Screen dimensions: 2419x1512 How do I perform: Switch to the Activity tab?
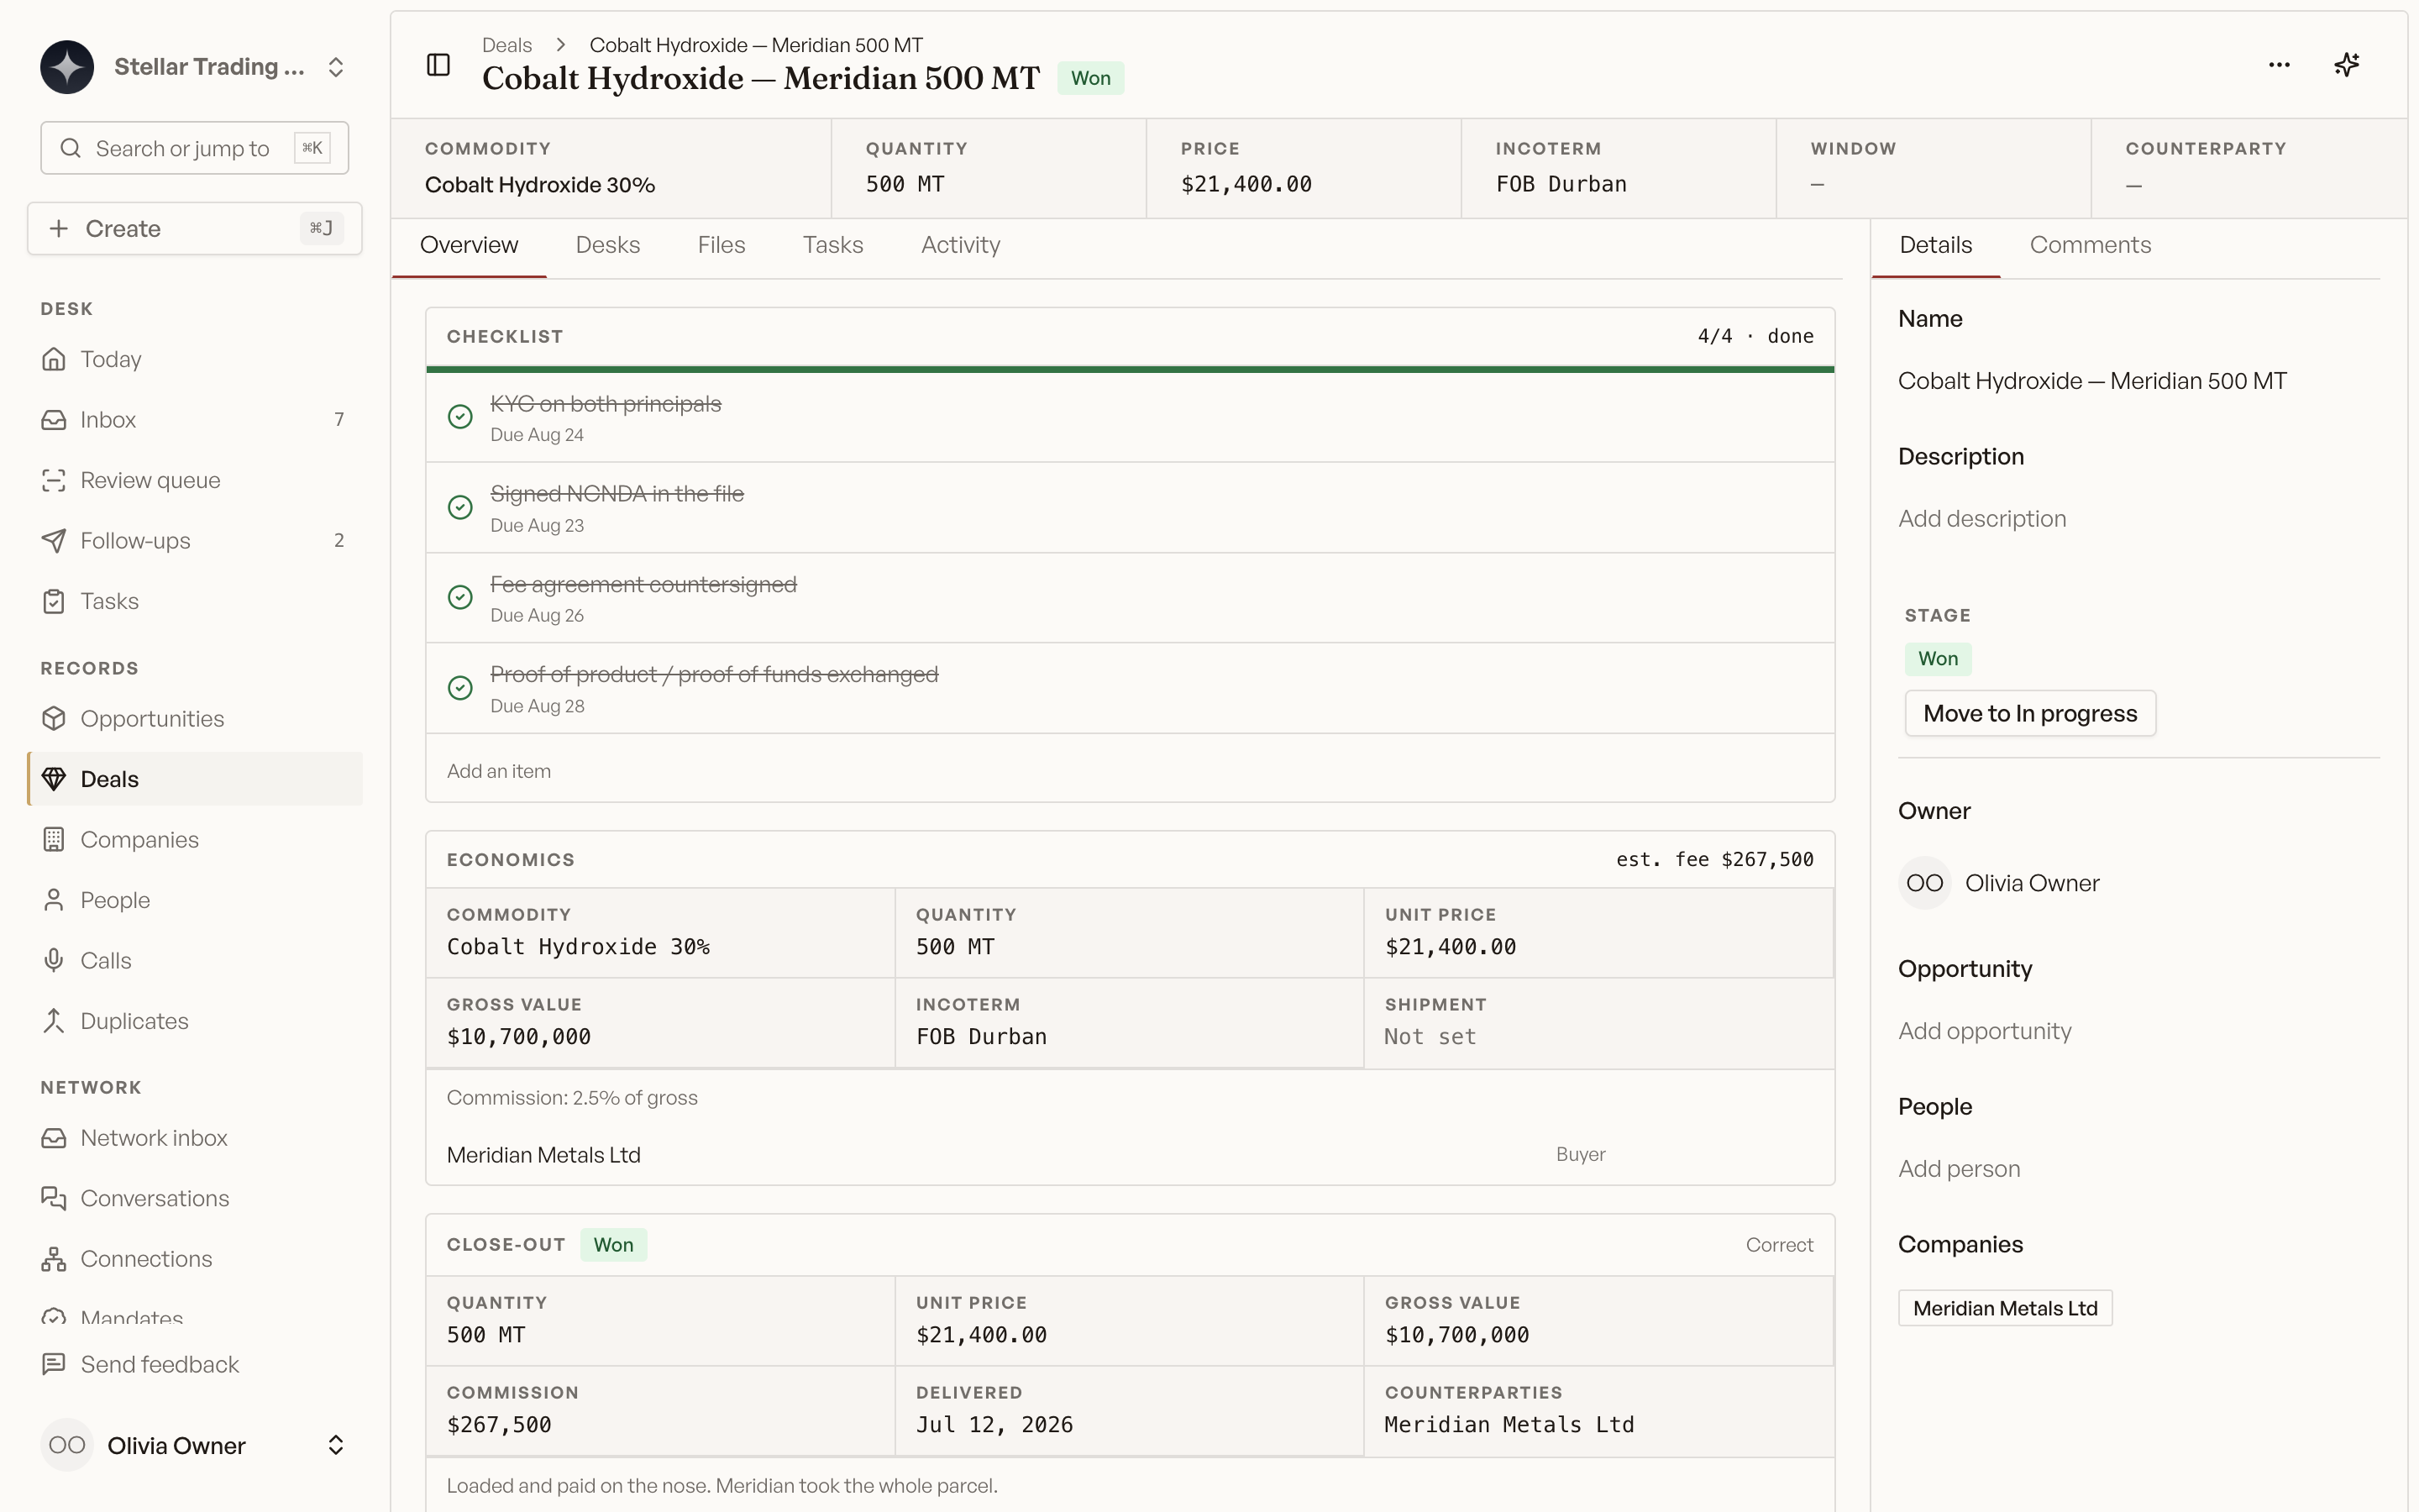point(959,245)
